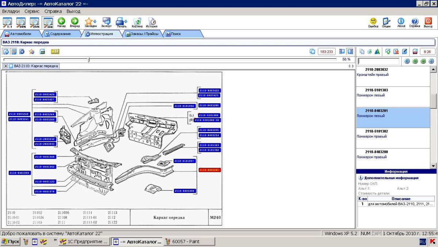Open Опции settings icon

[386, 22]
